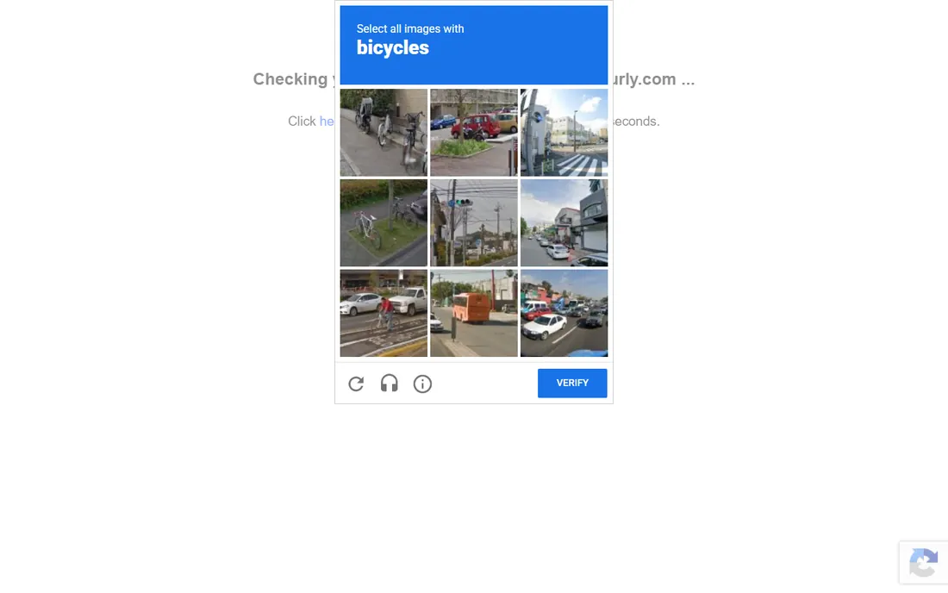Image resolution: width=948 pixels, height=593 pixels.
Task: Open the help info icon
Action: [x=422, y=384]
